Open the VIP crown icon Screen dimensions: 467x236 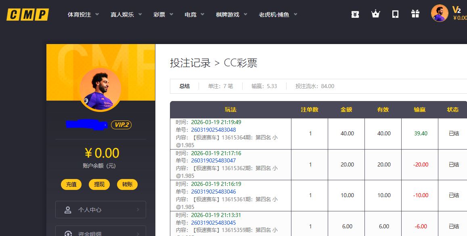(375, 14)
